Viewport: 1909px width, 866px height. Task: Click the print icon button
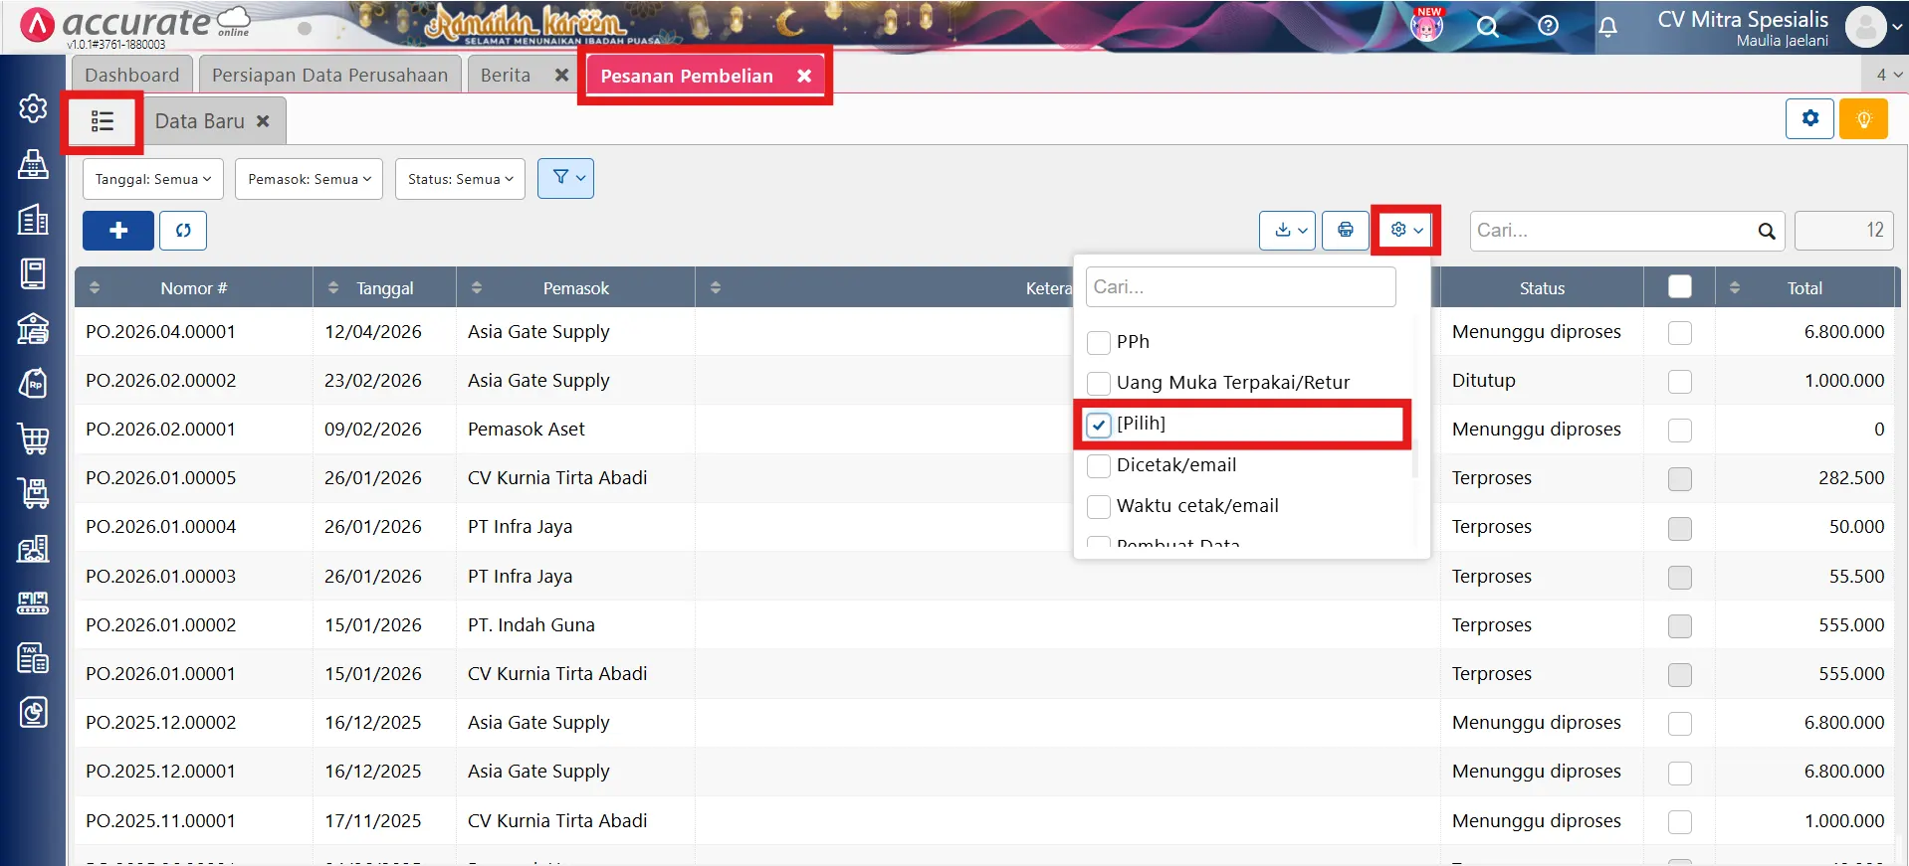click(x=1345, y=231)
